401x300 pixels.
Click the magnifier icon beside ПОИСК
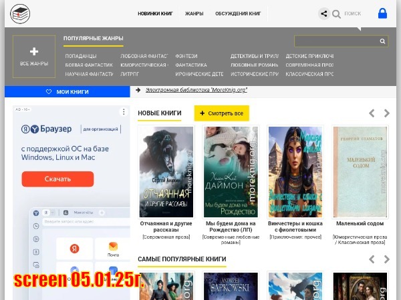(x=336, y=14)
